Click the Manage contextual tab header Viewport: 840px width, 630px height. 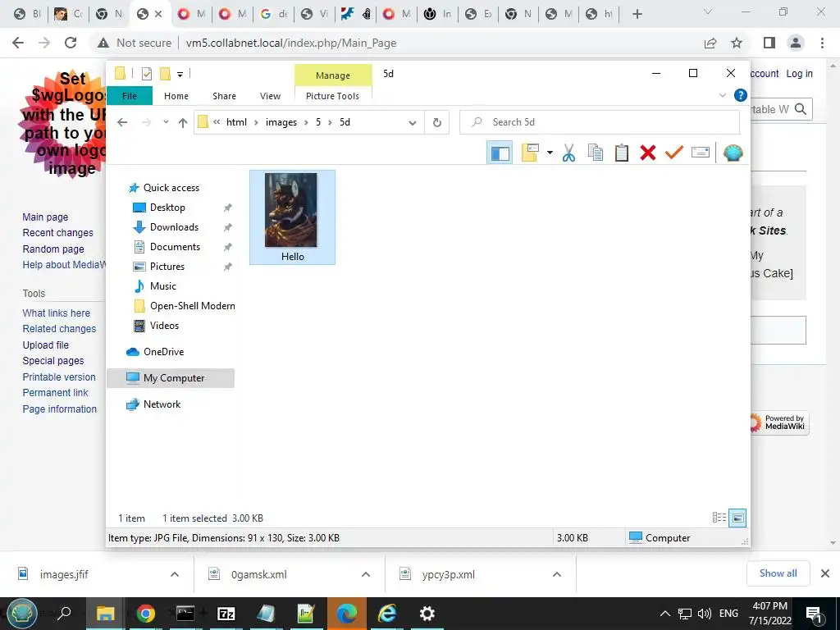pyautogui.click(x=333, y=75)
